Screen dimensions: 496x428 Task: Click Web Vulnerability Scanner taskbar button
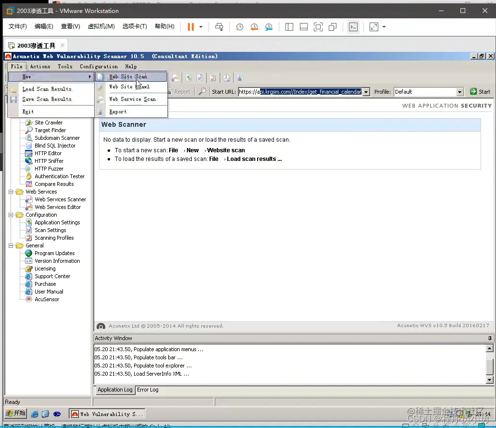pyautogui.click(x=107, y=414)
